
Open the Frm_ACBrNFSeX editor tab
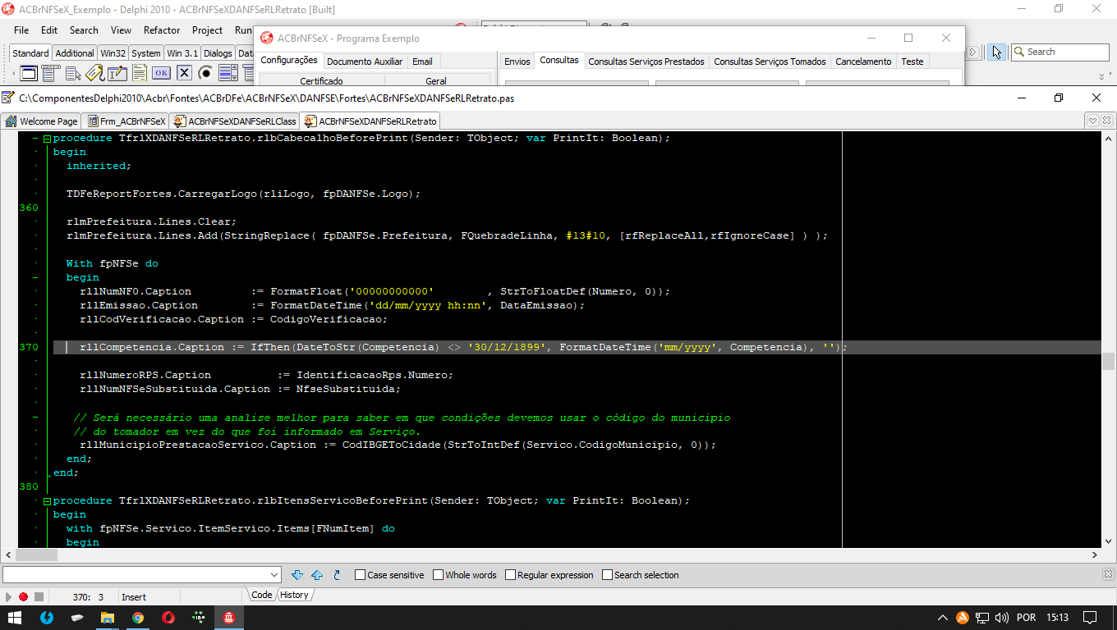pos(126,121)
